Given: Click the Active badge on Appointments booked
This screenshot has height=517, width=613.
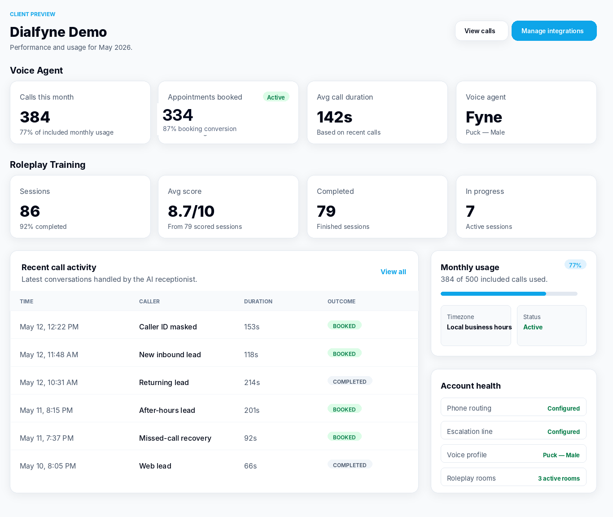Looking at the screenshot, I should point(276,97).
